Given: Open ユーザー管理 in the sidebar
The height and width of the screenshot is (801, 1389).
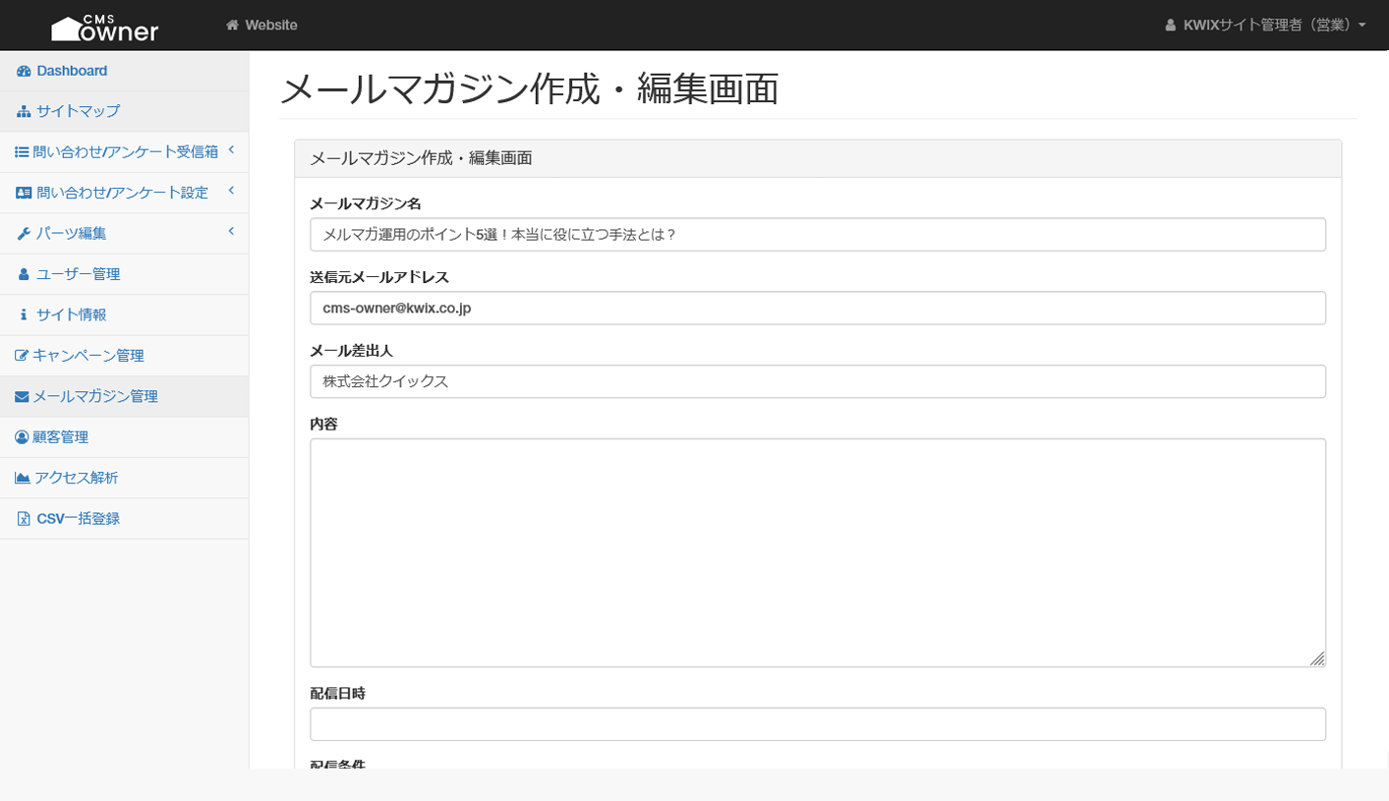Looking at the screenshot, I should click(x=124, y=274).
